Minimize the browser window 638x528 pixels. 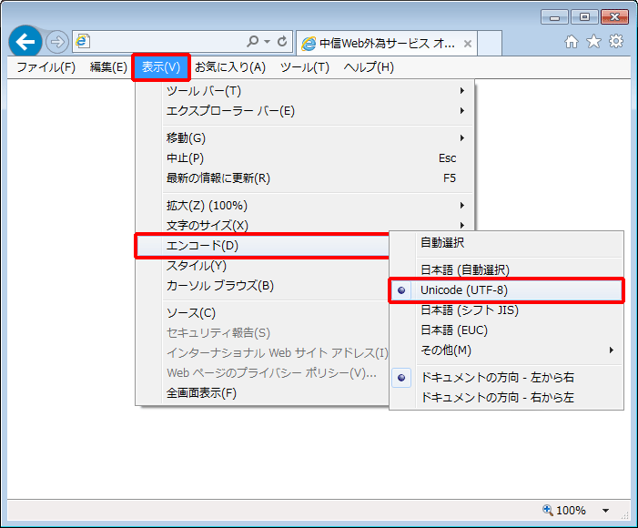point(554,17)
